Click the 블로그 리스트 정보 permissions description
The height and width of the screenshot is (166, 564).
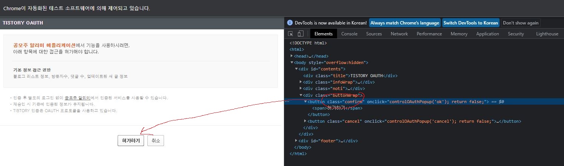click(70, 76)
